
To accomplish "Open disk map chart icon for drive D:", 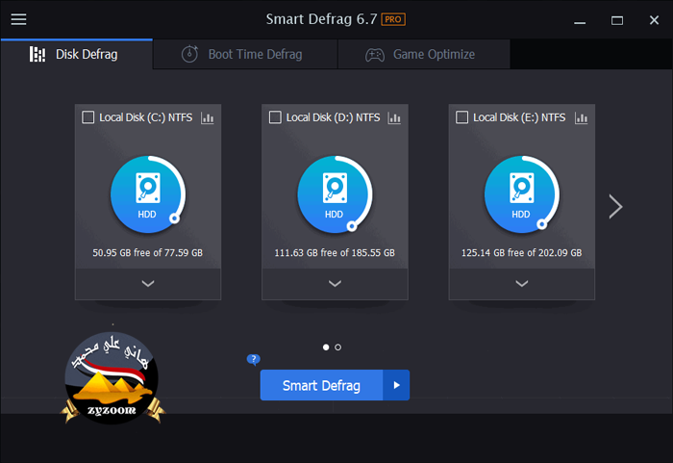I will point(394,118).
